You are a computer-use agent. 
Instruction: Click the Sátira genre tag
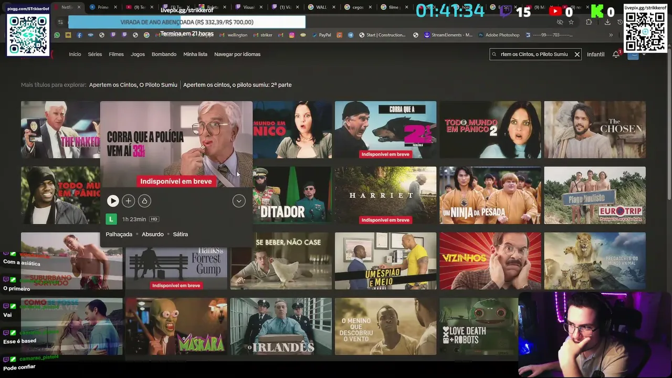(180, 234)
